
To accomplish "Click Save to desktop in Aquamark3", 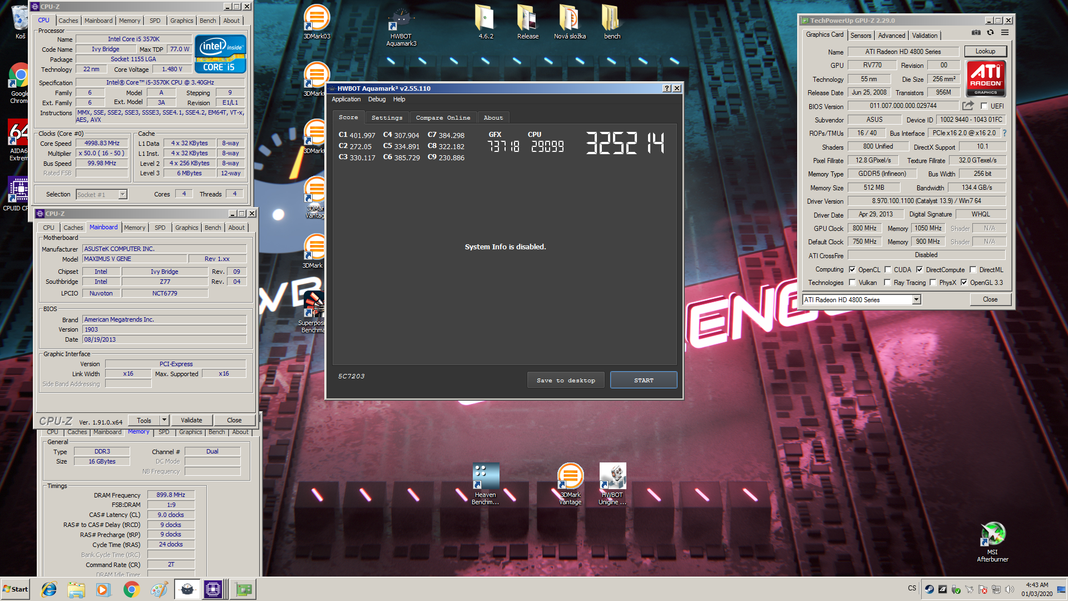I will [x=566, y=380].
